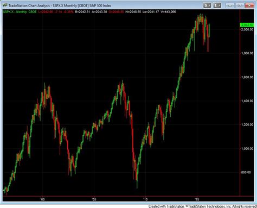Viewport: 257px width, 208px height.
Task: Click the '10 year label on the time axis
Action: (x=145, y=199)
